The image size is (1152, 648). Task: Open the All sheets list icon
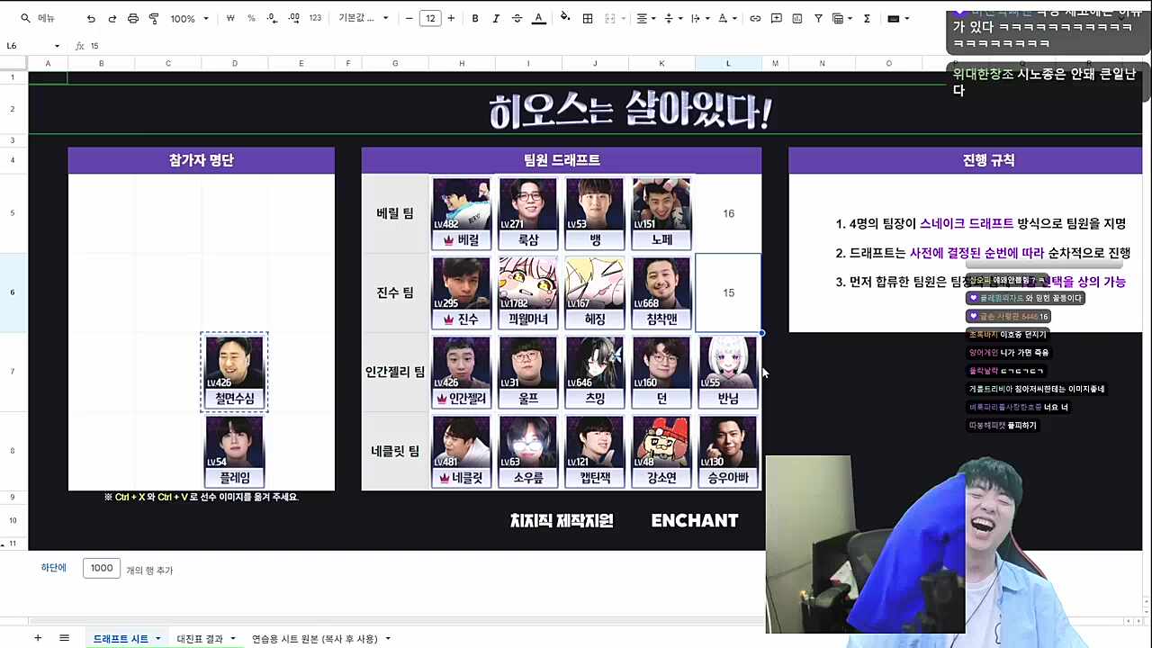coord(64,638)
